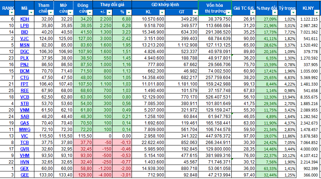
Task: Select TCB volume cell 22.622.400
Action: pos(149,143)
